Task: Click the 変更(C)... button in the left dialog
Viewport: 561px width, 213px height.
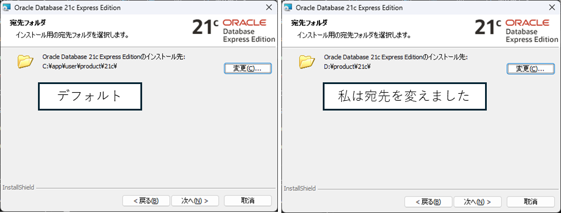Action: (247, 69)
